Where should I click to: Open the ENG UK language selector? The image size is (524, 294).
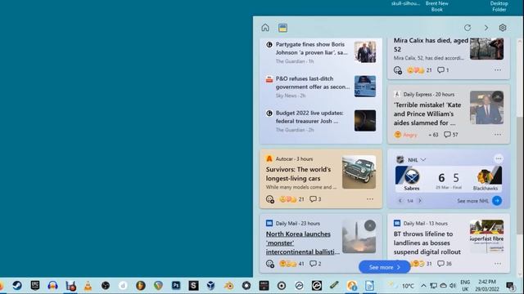click(x=465, y=286)
